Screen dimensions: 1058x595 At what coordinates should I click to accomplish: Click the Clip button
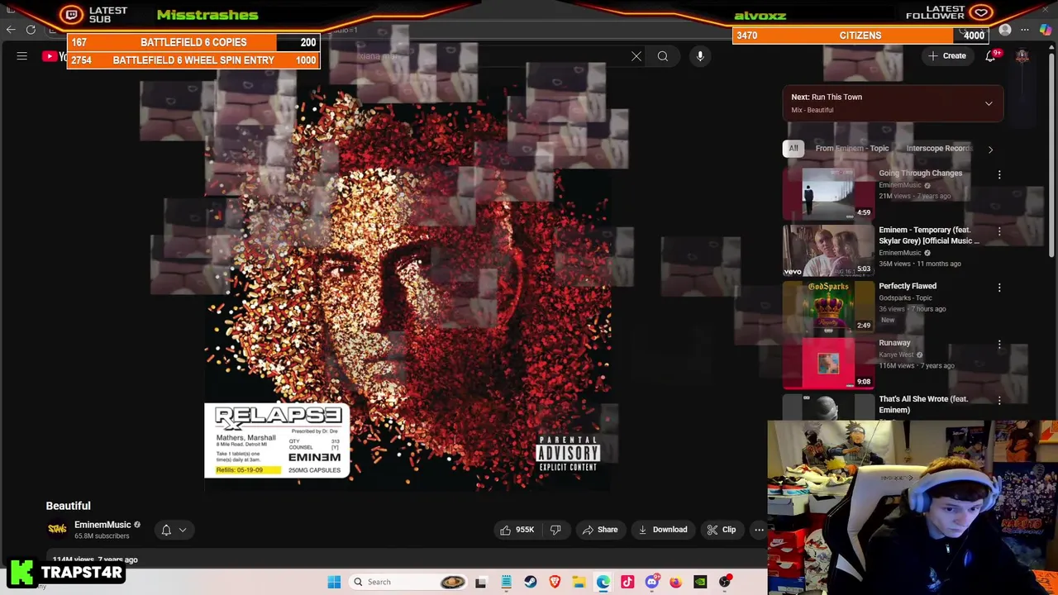[722, 530]
